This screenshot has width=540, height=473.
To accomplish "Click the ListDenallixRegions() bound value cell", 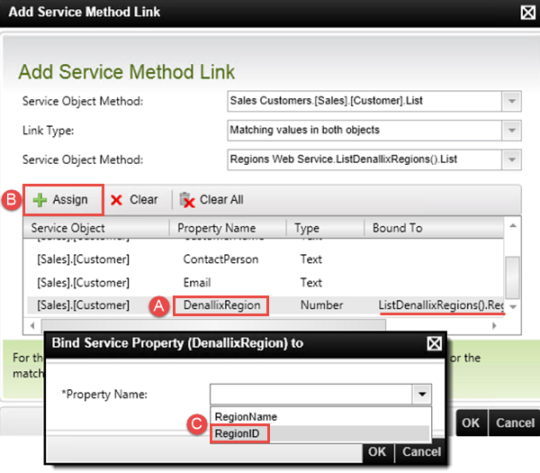I will [441, 305].
